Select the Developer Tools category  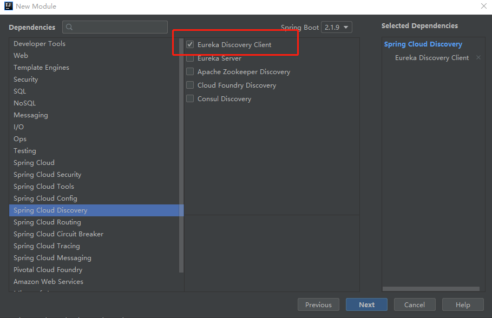point(39,44)
